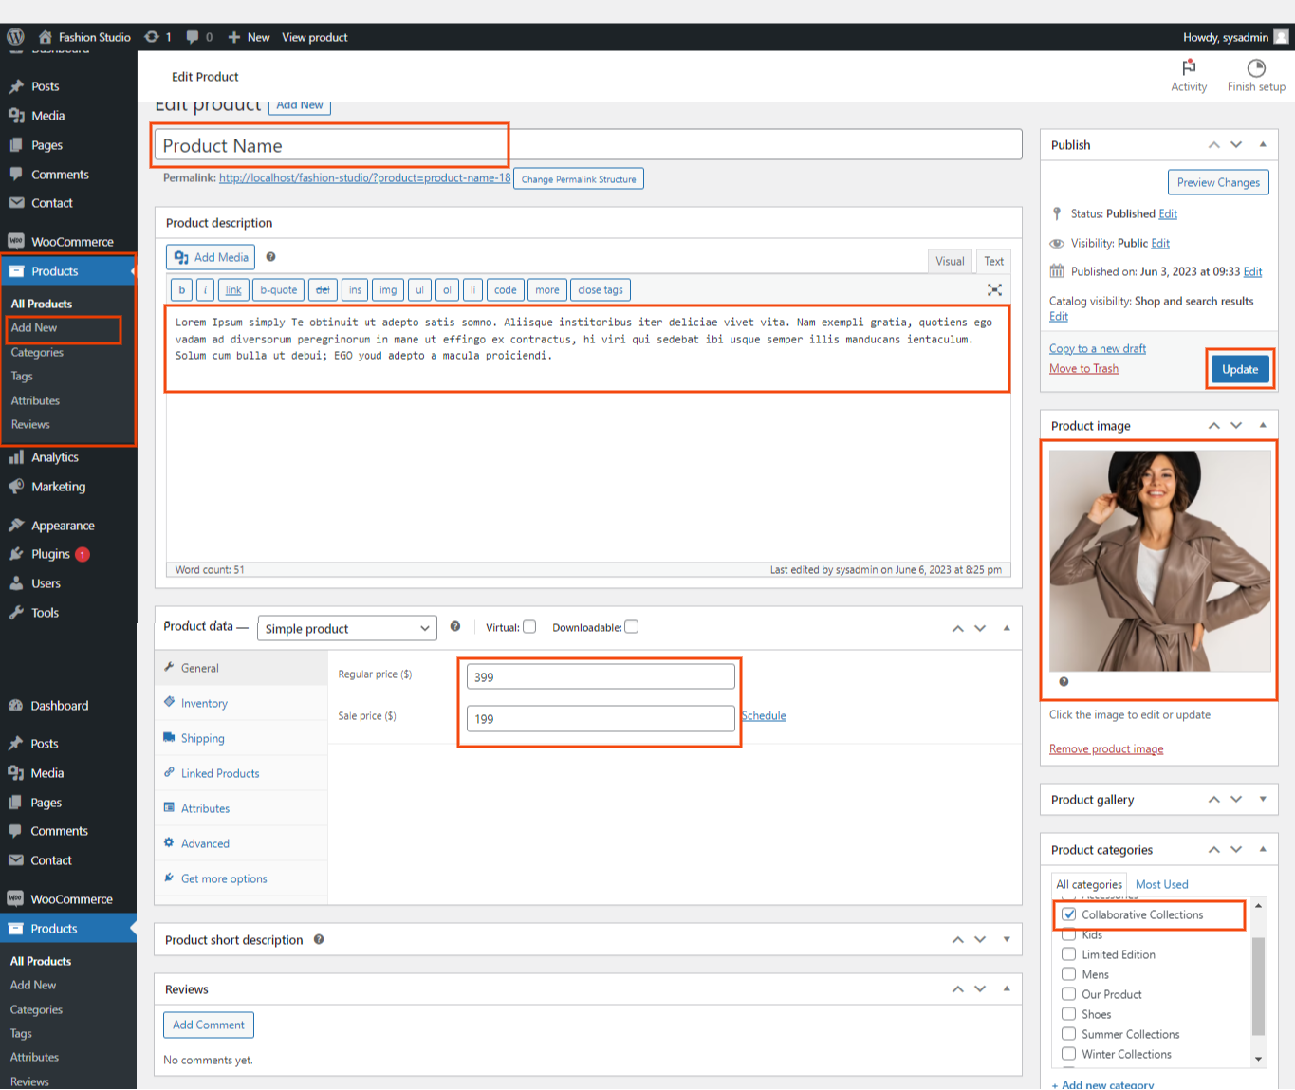Open the Inventory product data tab
The width and height of the screenshot is (1295, 1090).
coord(204,703)
